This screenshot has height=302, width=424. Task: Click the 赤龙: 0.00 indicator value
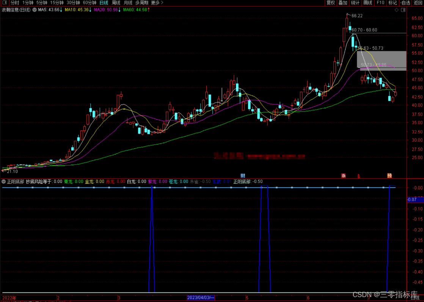point(115,182)
